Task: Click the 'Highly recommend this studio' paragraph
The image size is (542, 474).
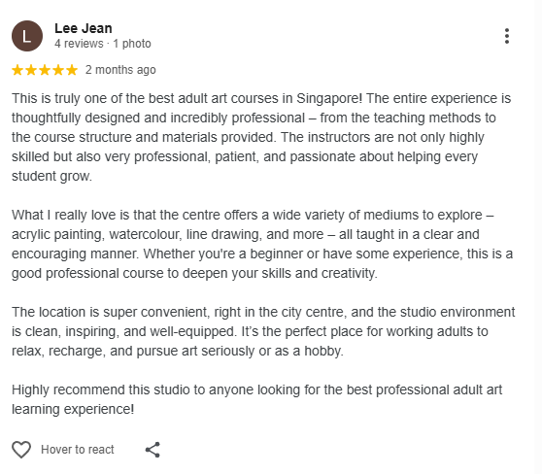Action: pyautogui.click(x=256, y=399)
